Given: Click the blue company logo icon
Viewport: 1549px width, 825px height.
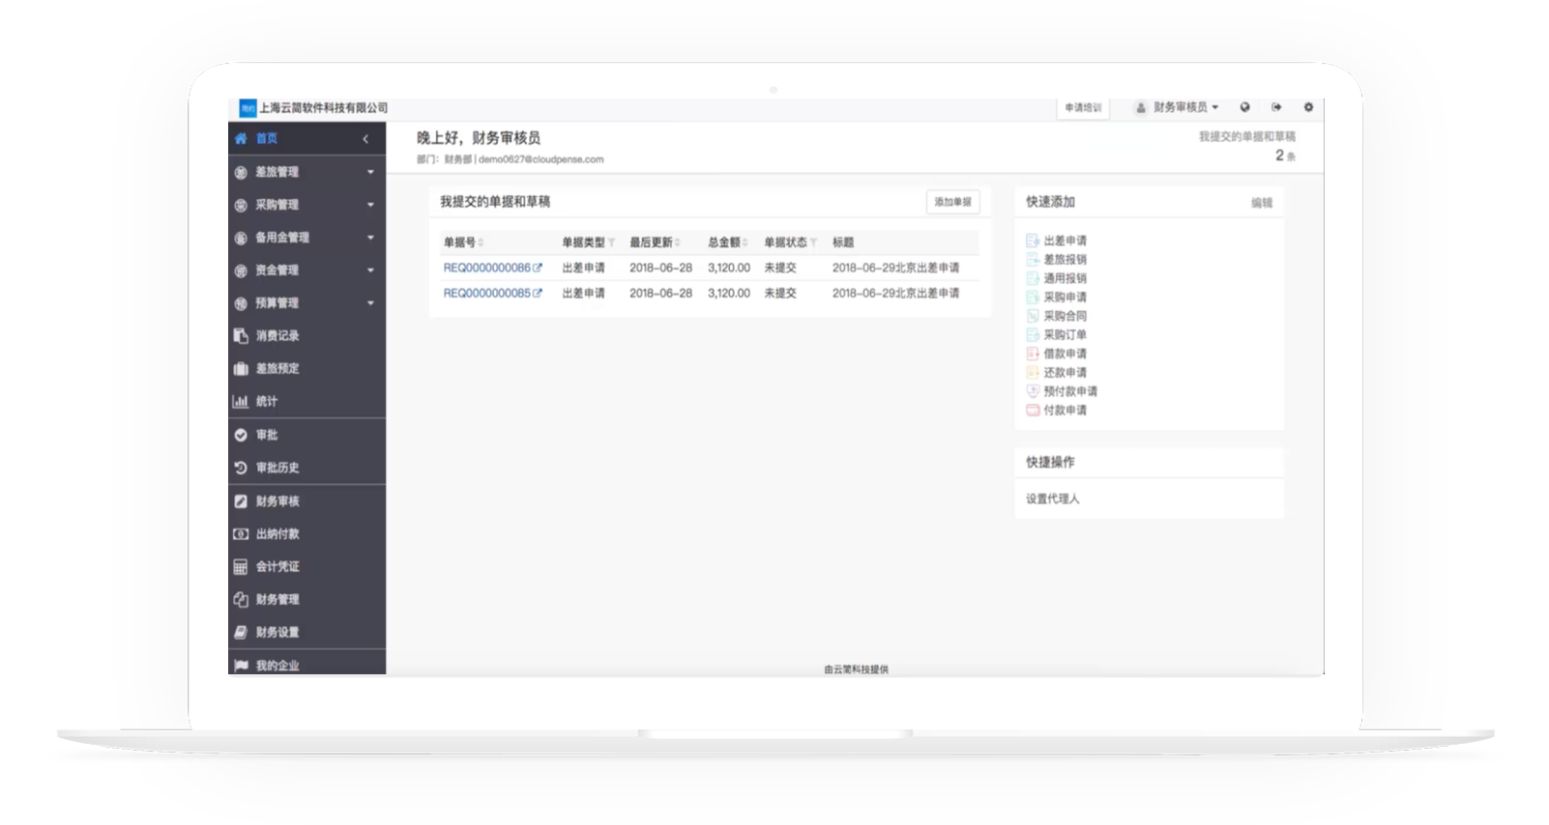Looking at the screenshot, I should coord(248,108).
